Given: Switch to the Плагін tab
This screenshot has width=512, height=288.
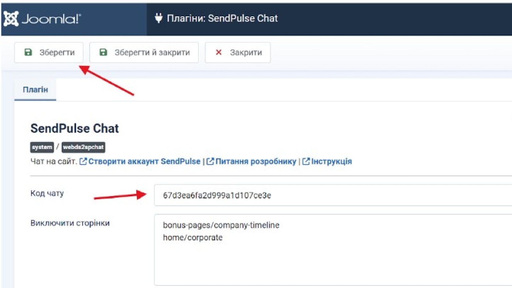Looking at the screenshot, I should tap(35, 90).
